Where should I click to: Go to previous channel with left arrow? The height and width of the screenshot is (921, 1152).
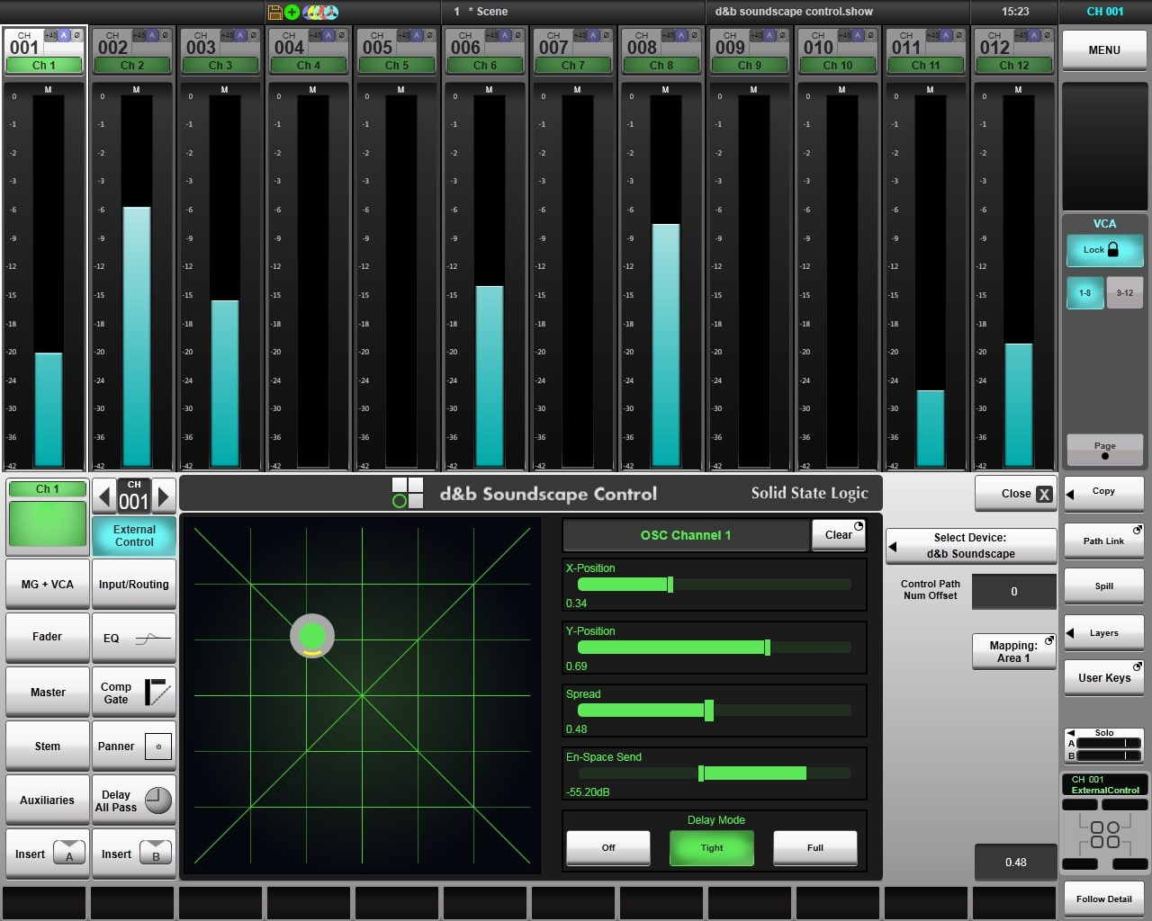(x=104, y=496)
